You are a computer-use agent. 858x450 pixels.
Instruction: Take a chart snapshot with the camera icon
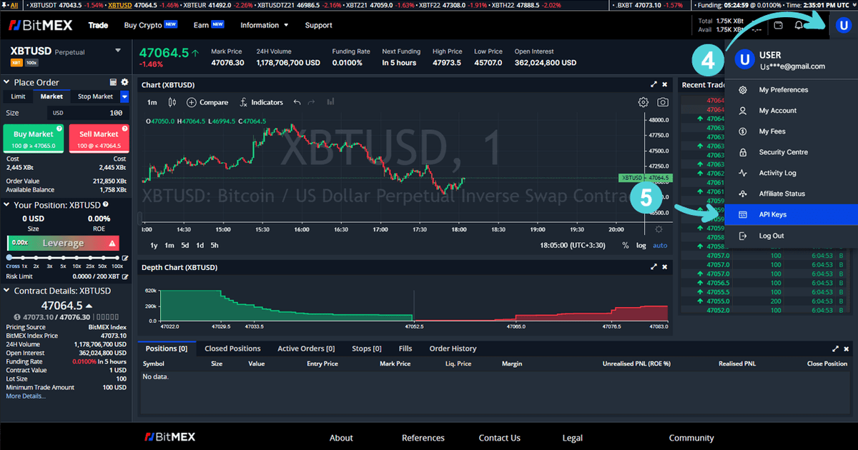pyautogui.click(x=663, y=102)
